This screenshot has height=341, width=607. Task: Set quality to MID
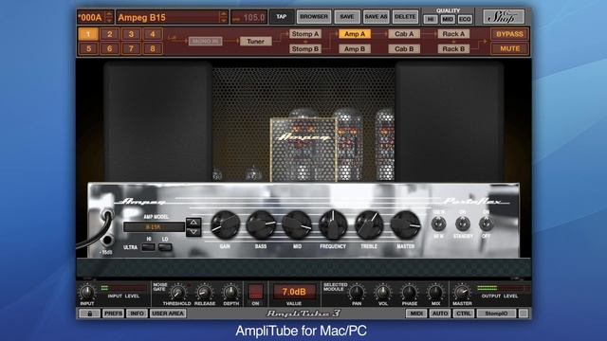[448, 19]
